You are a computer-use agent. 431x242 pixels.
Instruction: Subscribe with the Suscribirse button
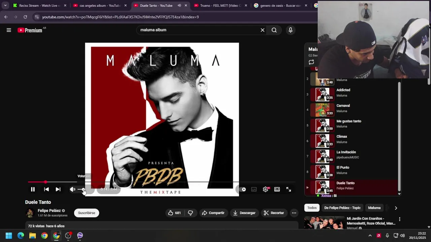click(x=87, y=213)
